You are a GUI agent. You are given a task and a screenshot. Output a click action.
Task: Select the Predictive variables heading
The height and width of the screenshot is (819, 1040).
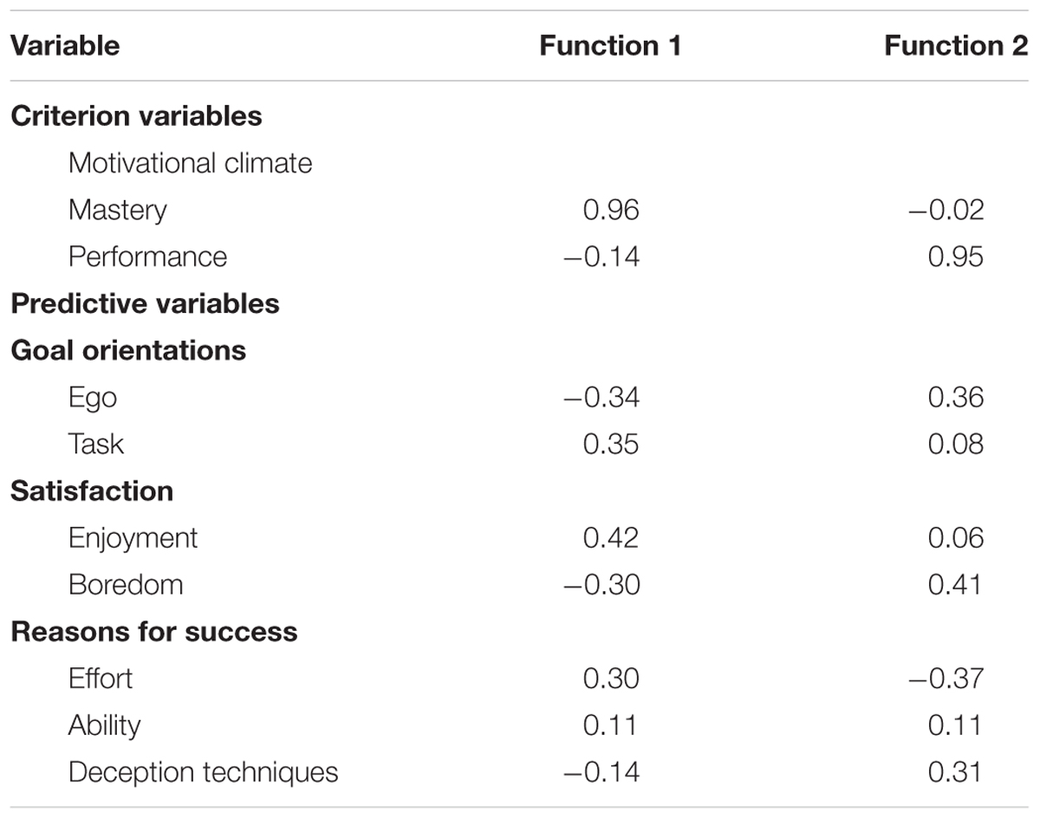145,303
